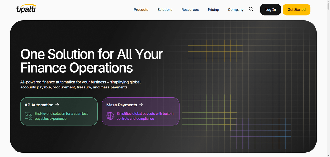Open the Mass Payments heading link
330x157 pixels.
121,105
